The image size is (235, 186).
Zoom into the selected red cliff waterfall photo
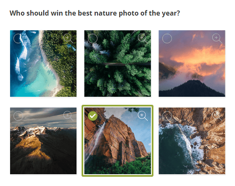pyautogui.click(x=143, y=116)
